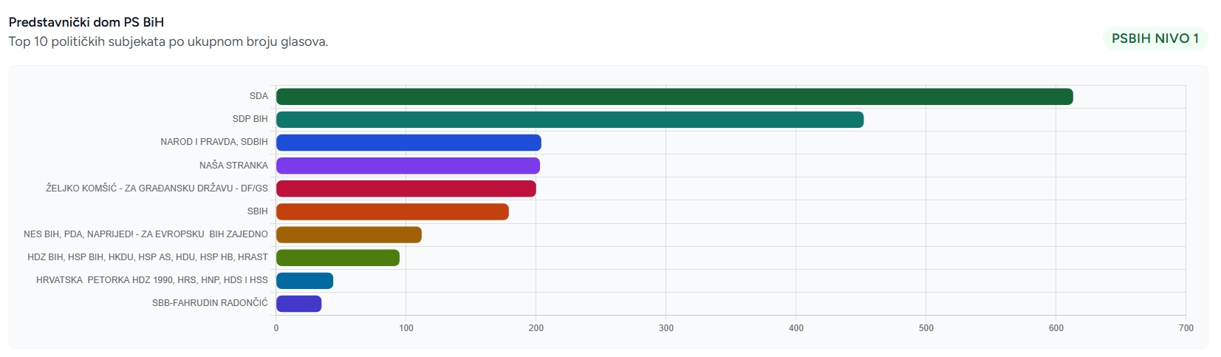Image resolution: width=1221 pixels, height=357 pixels.
Task: Click the x-axis tick '200'
Action: coord(536,328)
